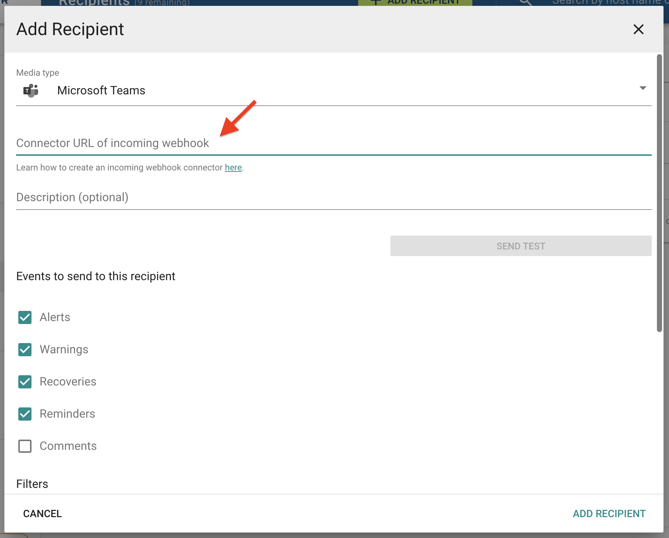Click the CANCEL button
This screenshot has height=538, width=669.
tap(42, 513)
